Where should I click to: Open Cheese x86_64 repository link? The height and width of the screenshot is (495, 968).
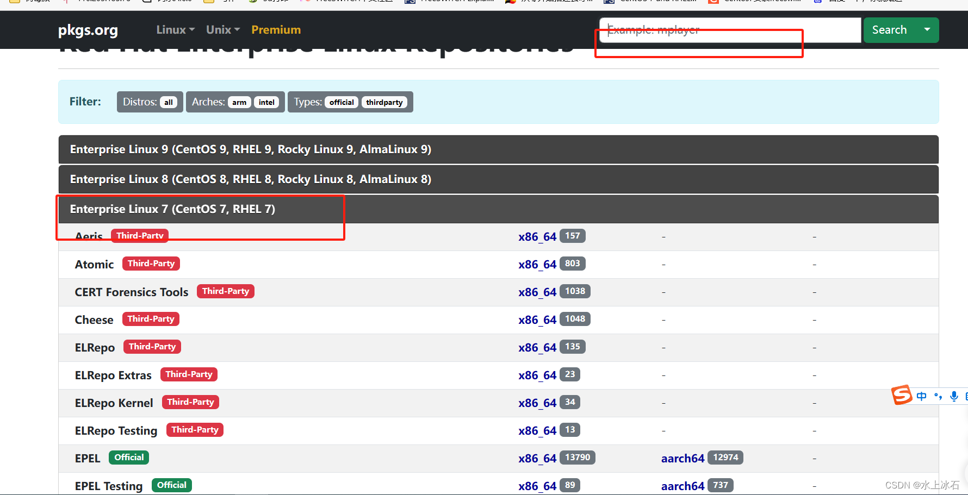tap(537, 320)
